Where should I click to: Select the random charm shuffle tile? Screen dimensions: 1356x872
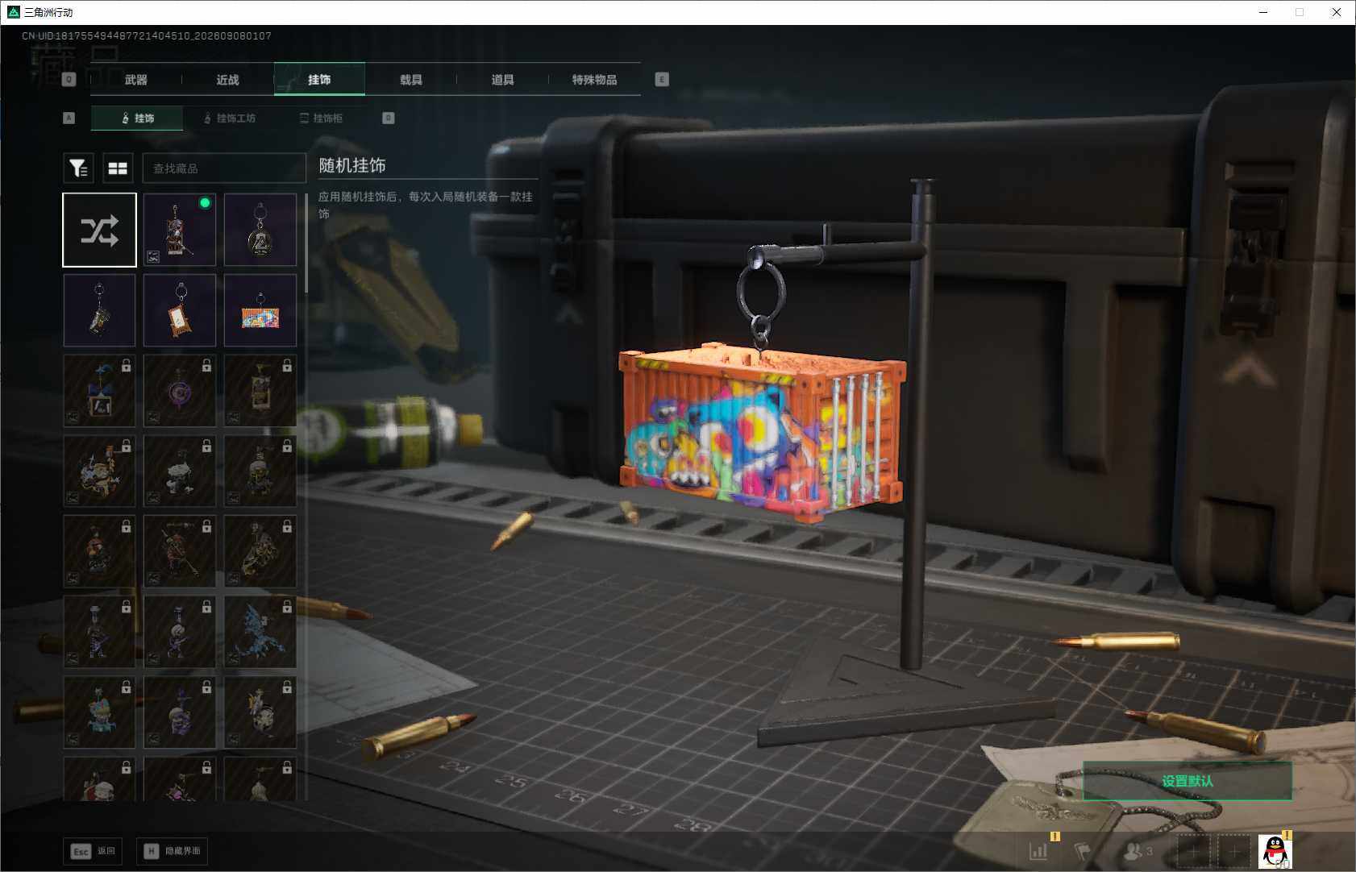99,230
